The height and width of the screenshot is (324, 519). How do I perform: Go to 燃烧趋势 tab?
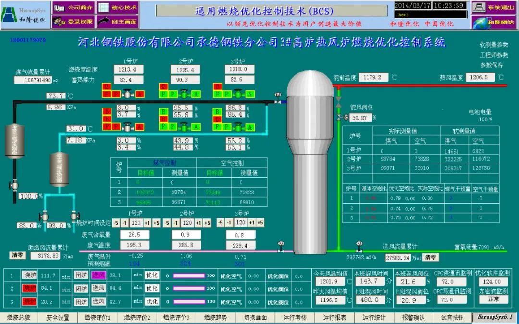tap(215, 318)
